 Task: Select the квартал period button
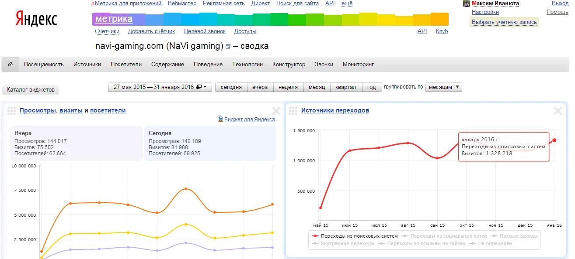(346, 87)
